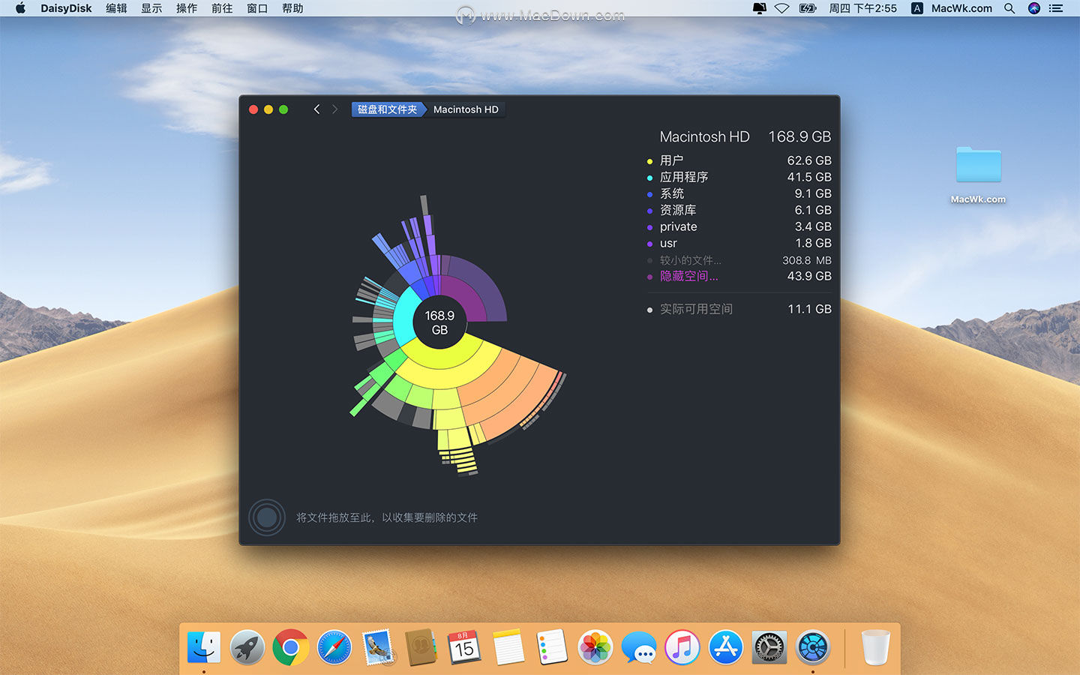Click the 11.1 GB free space value
The height and width of the screenshot is (675, 1080).
click(x=809, y=309)
